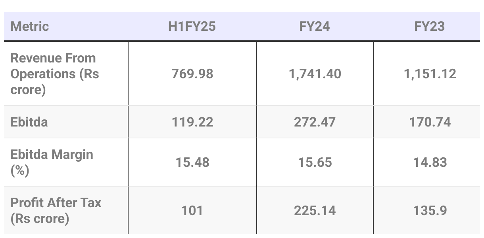
Task: Click the 119.22 Ebitda value
Action: [192, 122]
